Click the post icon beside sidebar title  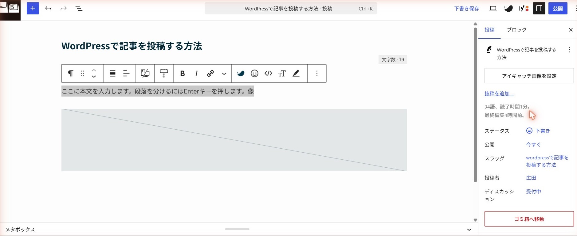[x=489, y=49]
